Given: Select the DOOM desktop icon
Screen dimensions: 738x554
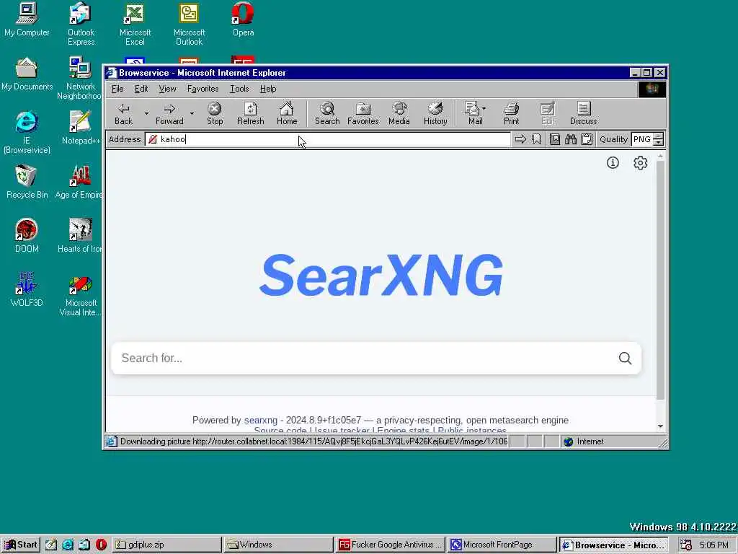Looking at the screenshot, I should pyautogui.click(x=27, y=236).
